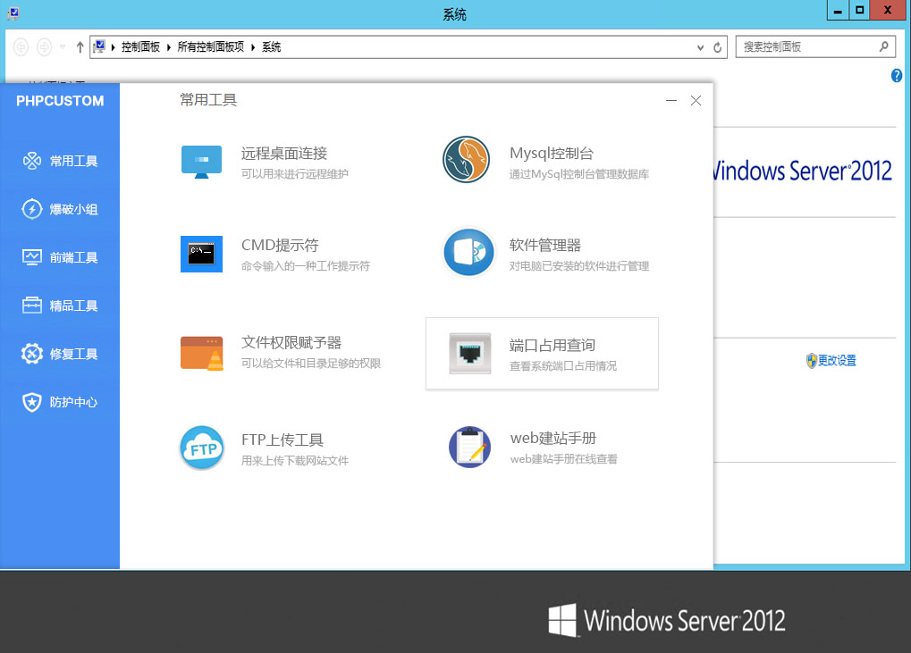Viewport: 911px width, 653px height.
Task: Click description 命令输入的一种工作提示符
Action: coord(306,266)
